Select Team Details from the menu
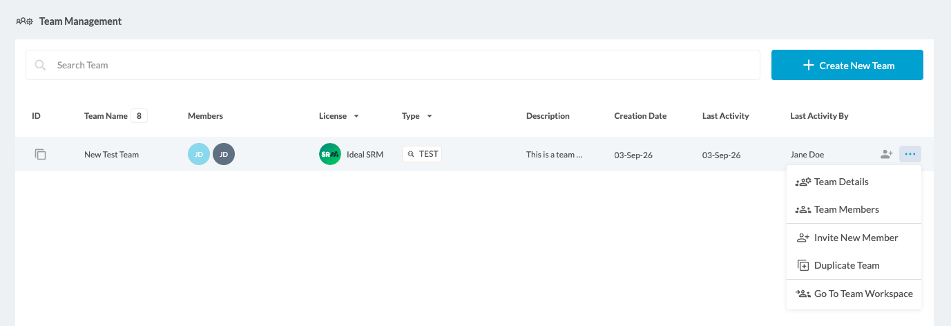Viewport: 951px width, 326px height. (854, 182)
